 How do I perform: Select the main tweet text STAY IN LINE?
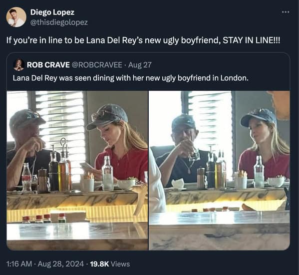[252, 40]
